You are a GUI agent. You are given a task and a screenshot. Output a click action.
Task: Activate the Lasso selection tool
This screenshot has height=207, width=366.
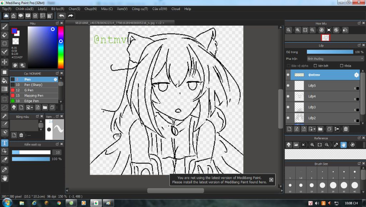4,107
